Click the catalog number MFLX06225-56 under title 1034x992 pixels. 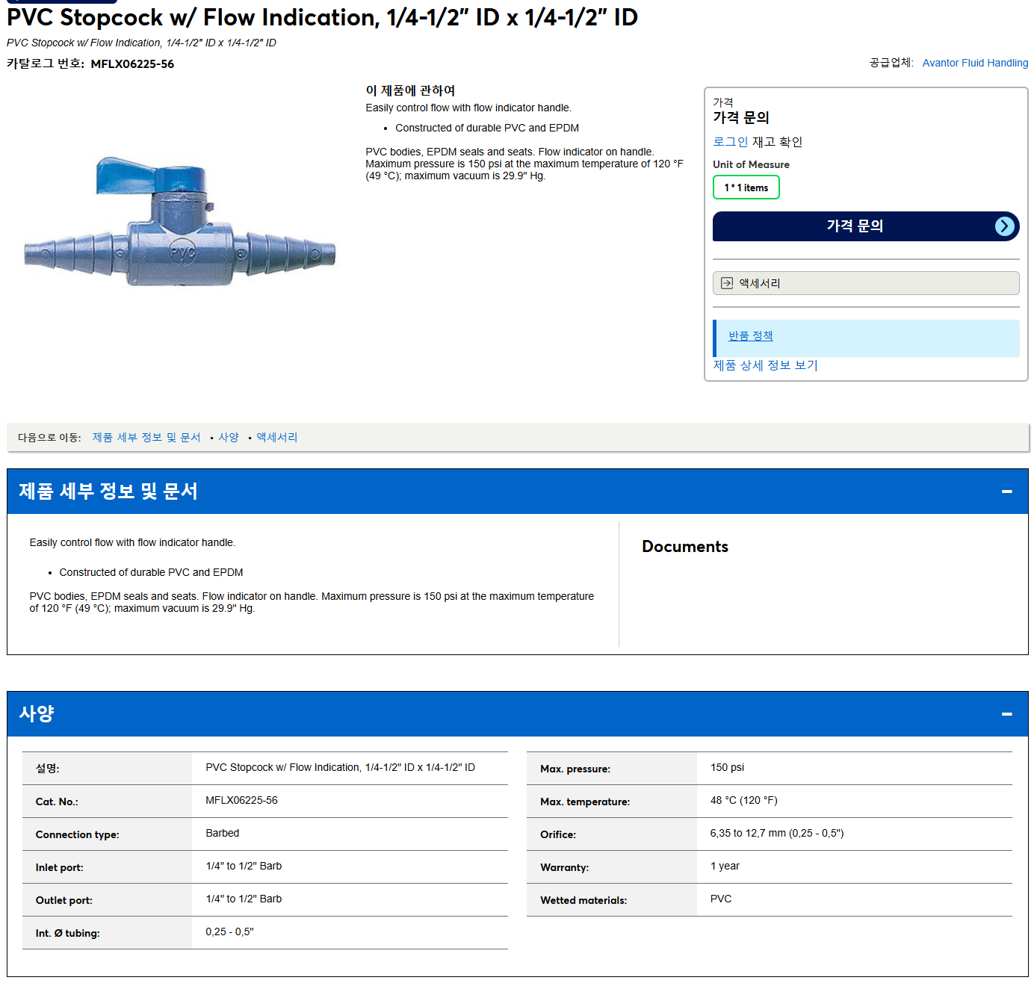132,64
